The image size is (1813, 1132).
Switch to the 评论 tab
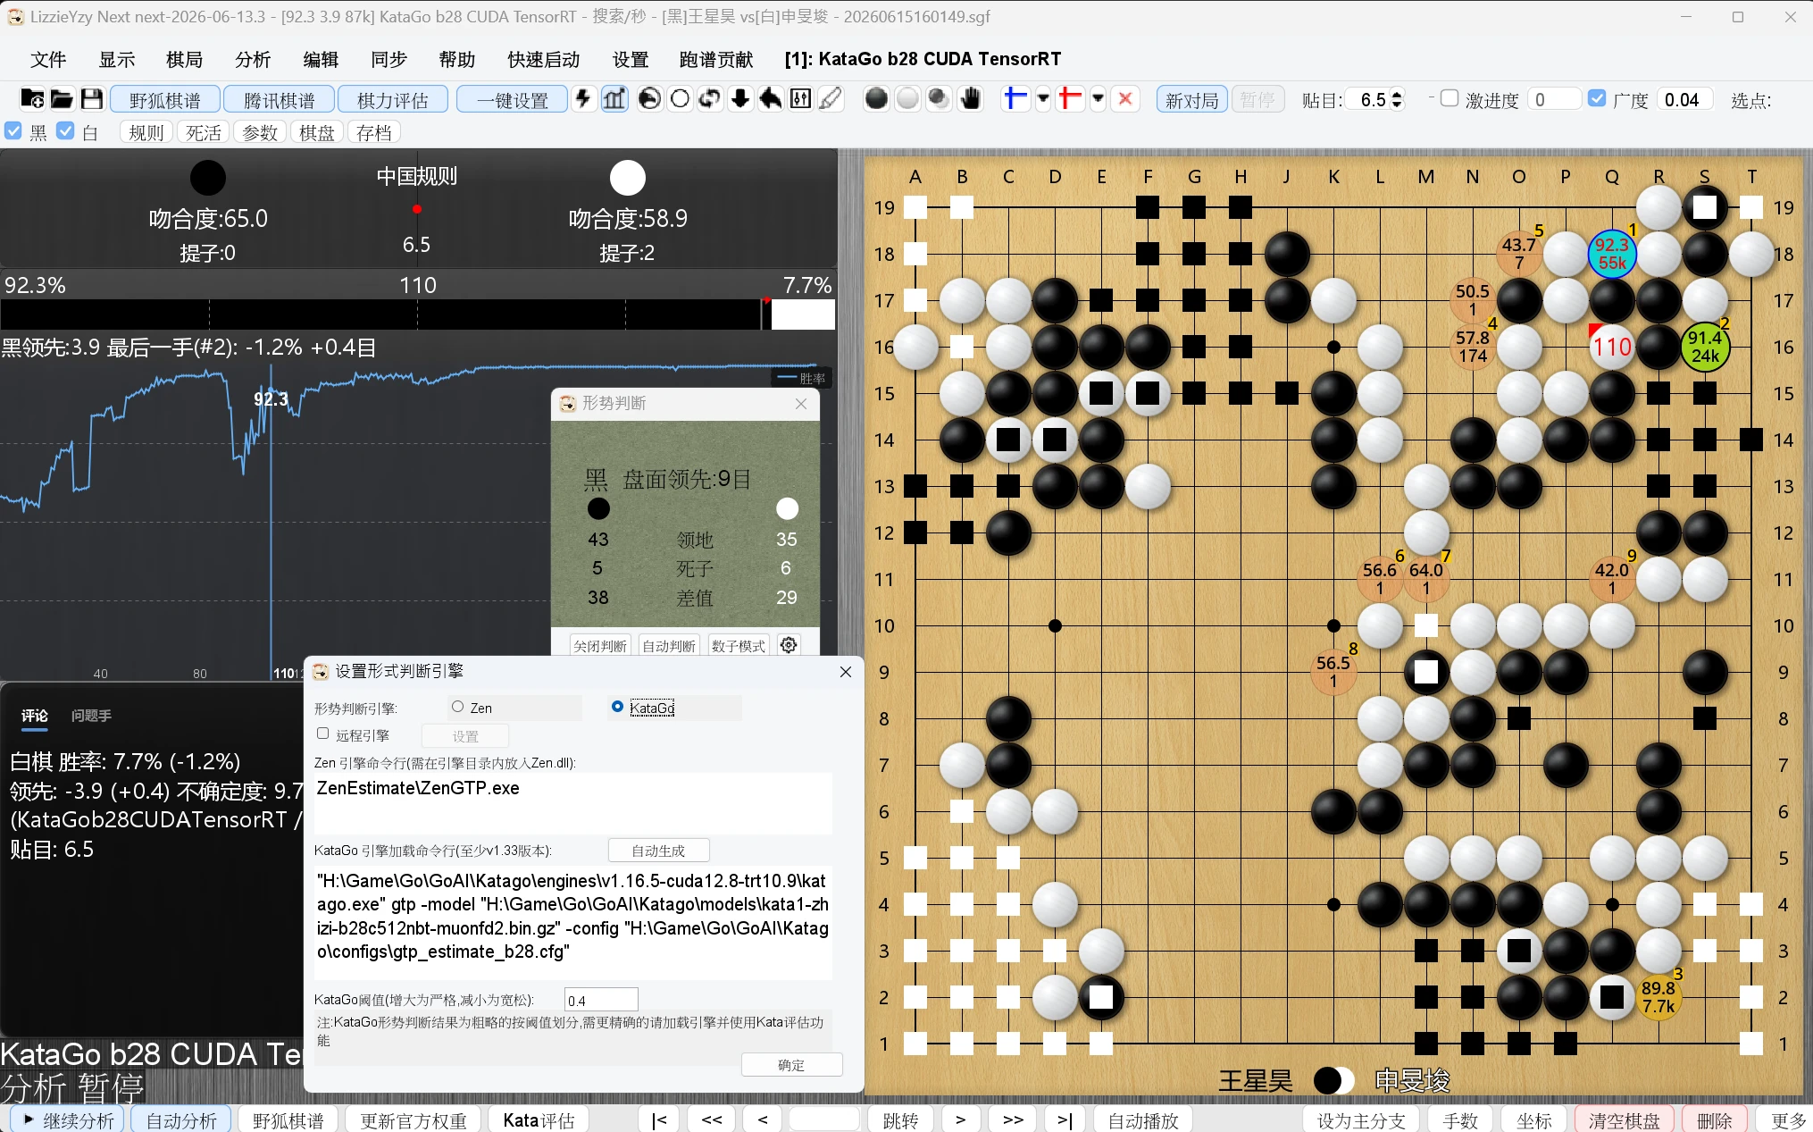35,716
